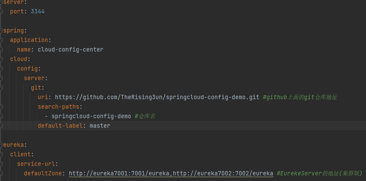Place cursor on port value 3344
Image resolution: width=366 pixels, height=181 pixels.
click(x=37, y=12)
